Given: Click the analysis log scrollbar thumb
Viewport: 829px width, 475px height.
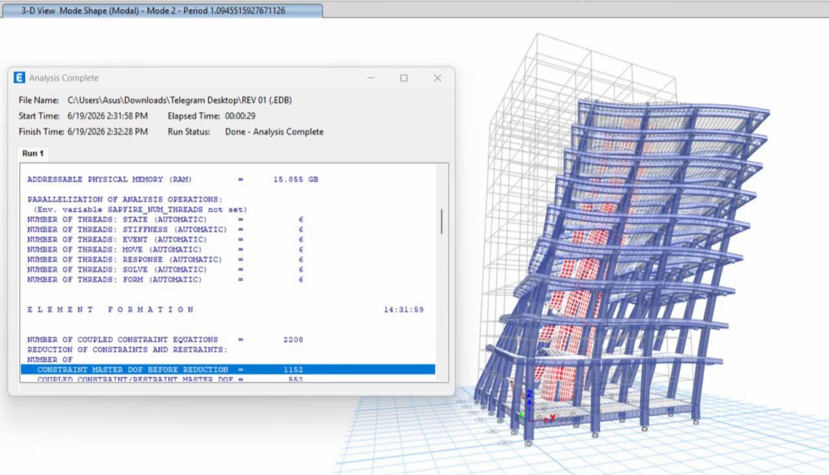Looking at the screenshot, I should pos(442,221).
